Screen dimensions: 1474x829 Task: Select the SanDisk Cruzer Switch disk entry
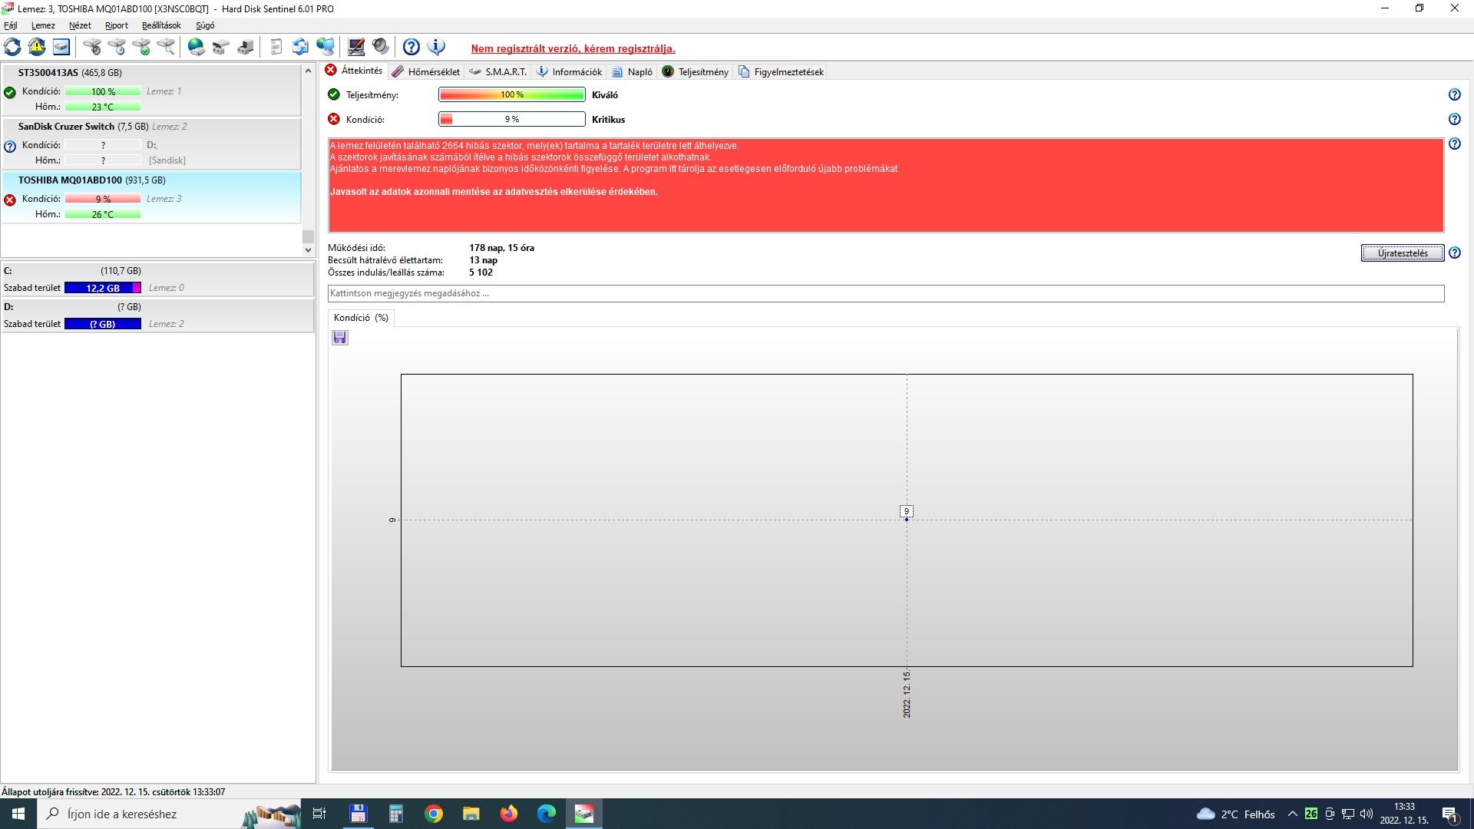tap(151, 144)
